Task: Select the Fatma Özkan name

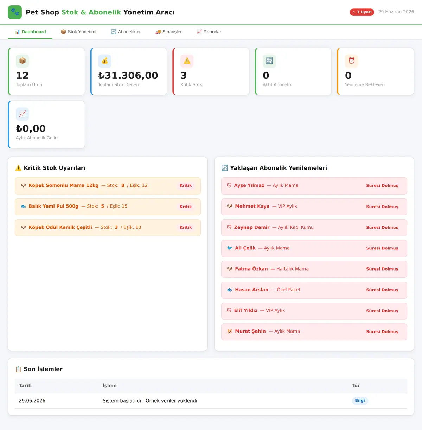Action: tap(251, 269)
